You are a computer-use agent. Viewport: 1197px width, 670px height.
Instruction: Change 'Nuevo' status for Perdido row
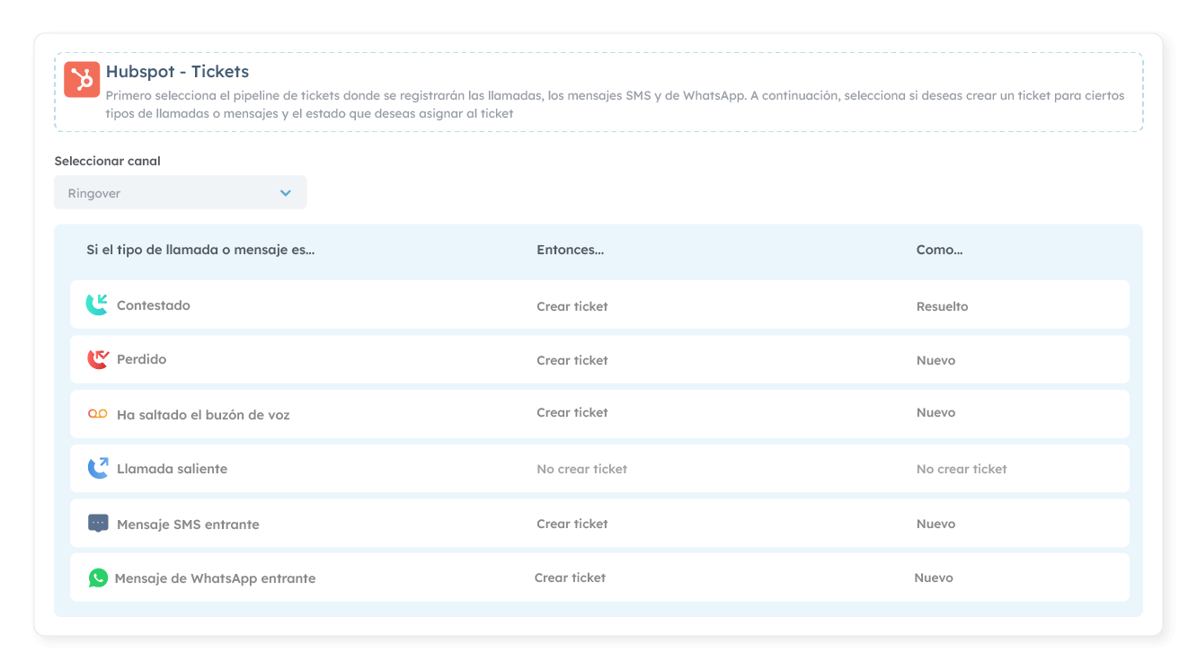935,360
